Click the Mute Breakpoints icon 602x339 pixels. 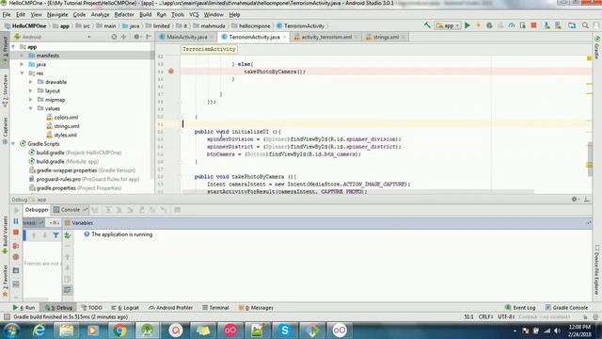(16, 257)
